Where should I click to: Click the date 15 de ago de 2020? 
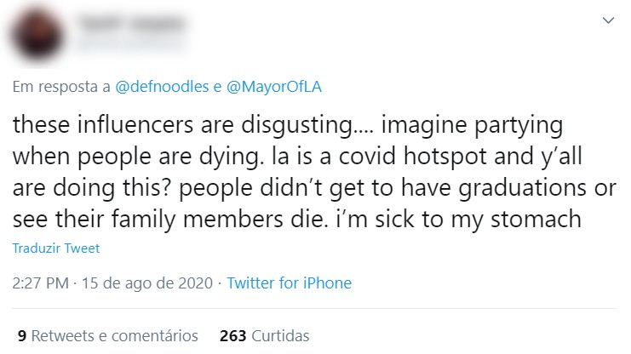click(147, 283)
